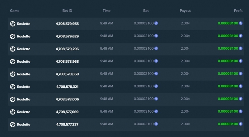The image size is (249, 137).
Task: Select the 9:49 AM time cell
Action: [106, 23]
